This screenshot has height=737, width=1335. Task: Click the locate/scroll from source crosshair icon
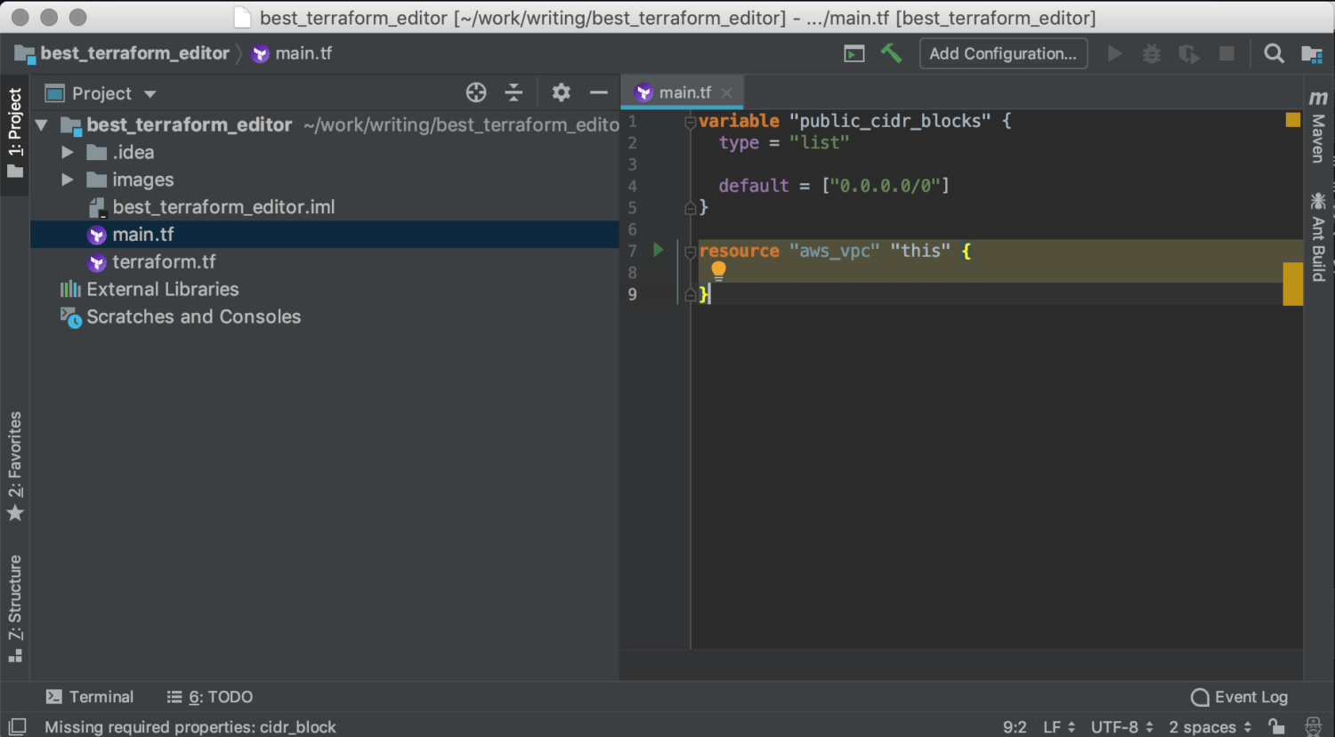(x=476, y=92)
